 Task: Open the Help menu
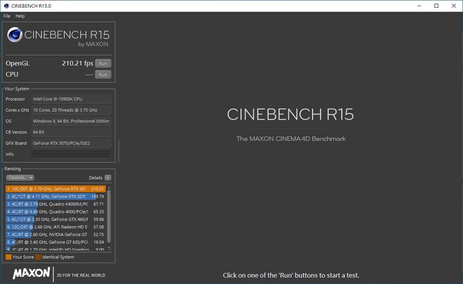[x=20, y=16]
